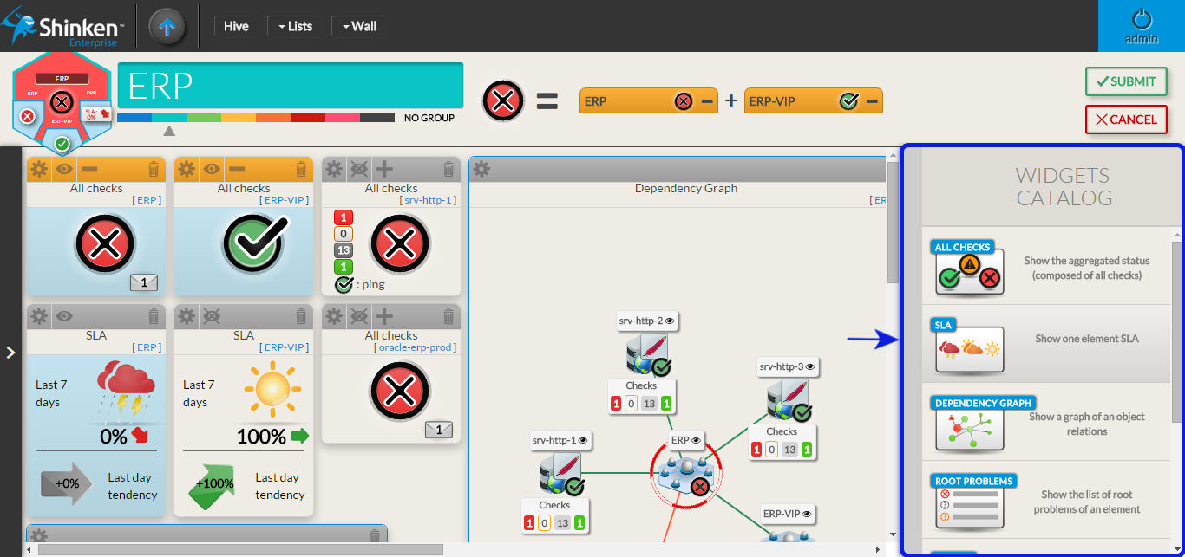Viewport: 1185px width, 557px height.
Task: Expand the left sidebar chevron
Action: tap(10, 353)
